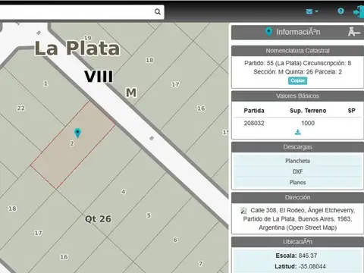Download the DXF file
Image resolution: width=364 pixels, height=273 pixels.
pyautogui.click(x=297, y=171)
